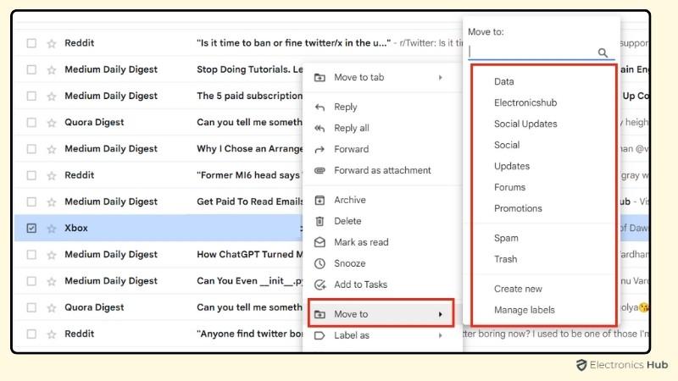Click the Delete trash can icon
The width and height of the screenshot is (678, 381).
[320, 221]
